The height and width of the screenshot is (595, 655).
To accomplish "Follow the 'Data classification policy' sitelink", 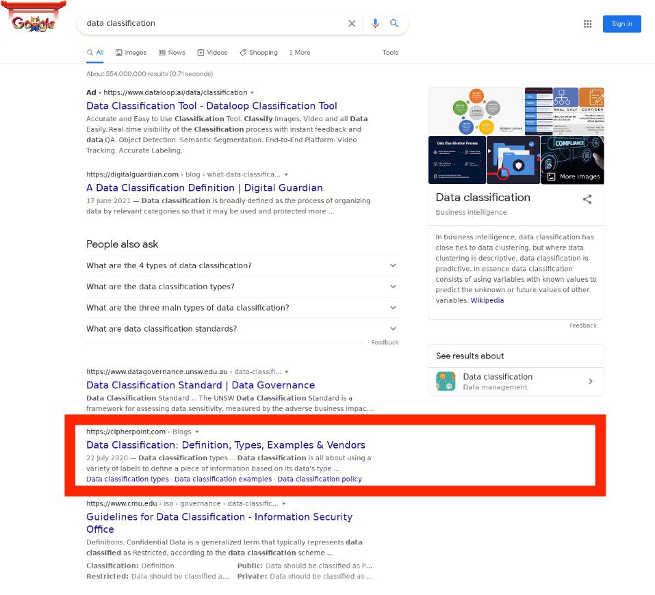I will point(320,479).
